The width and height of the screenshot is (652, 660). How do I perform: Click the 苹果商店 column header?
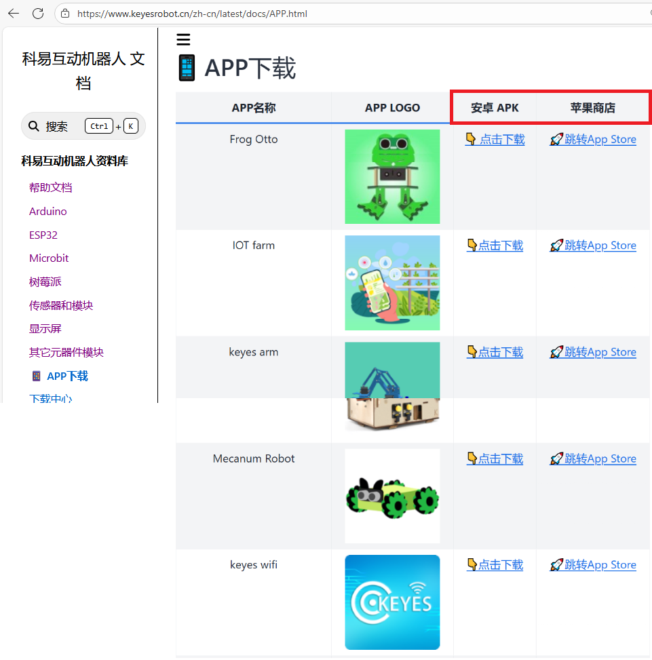(x=593, y=108)
